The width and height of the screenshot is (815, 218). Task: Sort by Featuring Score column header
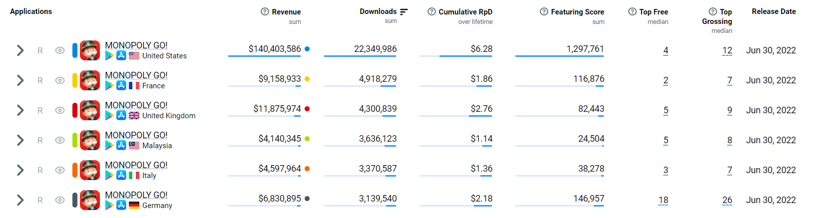[577, 12]
